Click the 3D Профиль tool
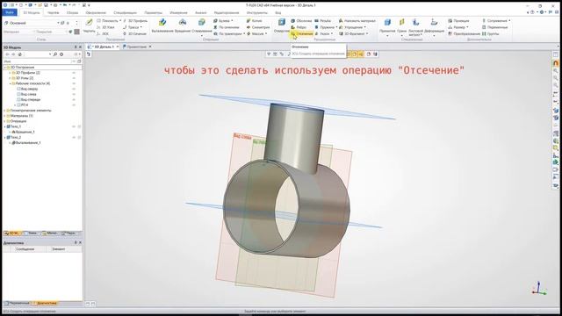Screen dimensions: 562x316 135,21
